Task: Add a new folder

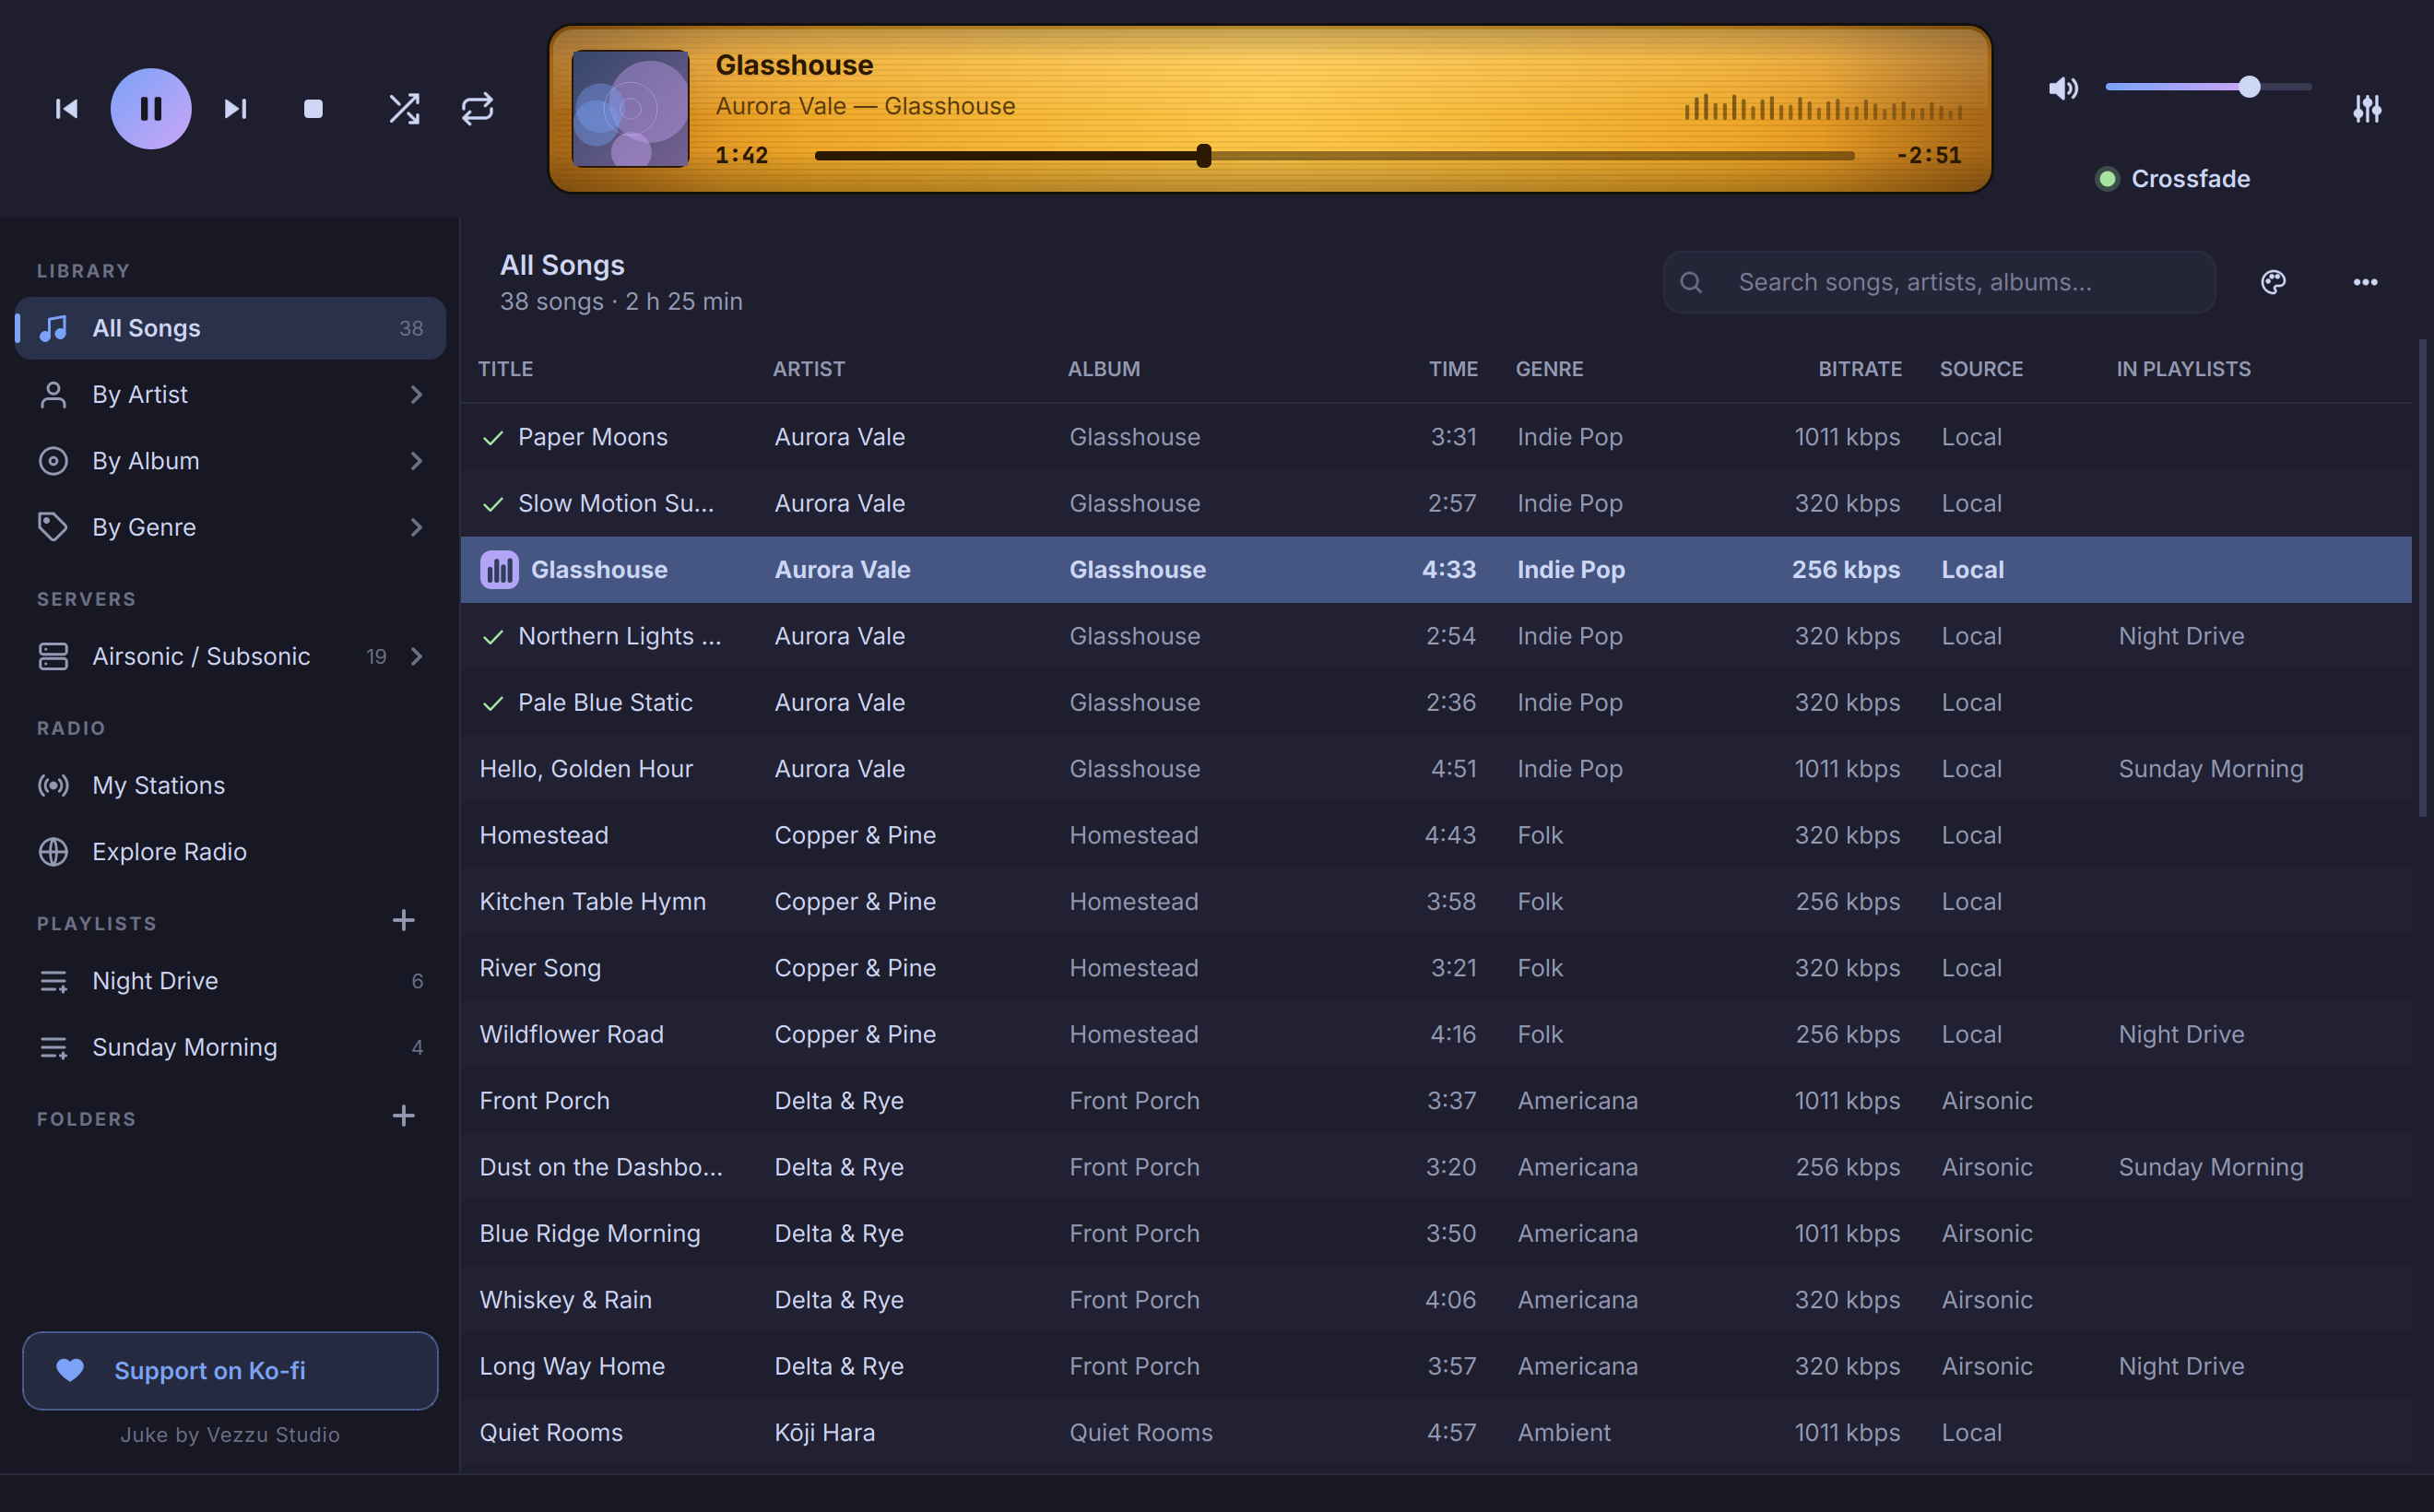Action: tap(403, 1116)
